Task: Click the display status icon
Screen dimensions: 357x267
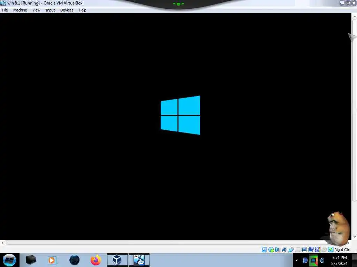Action: tap(304, 250)
